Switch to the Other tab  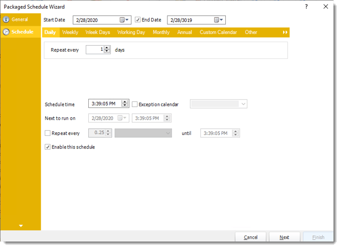(251, 32)
